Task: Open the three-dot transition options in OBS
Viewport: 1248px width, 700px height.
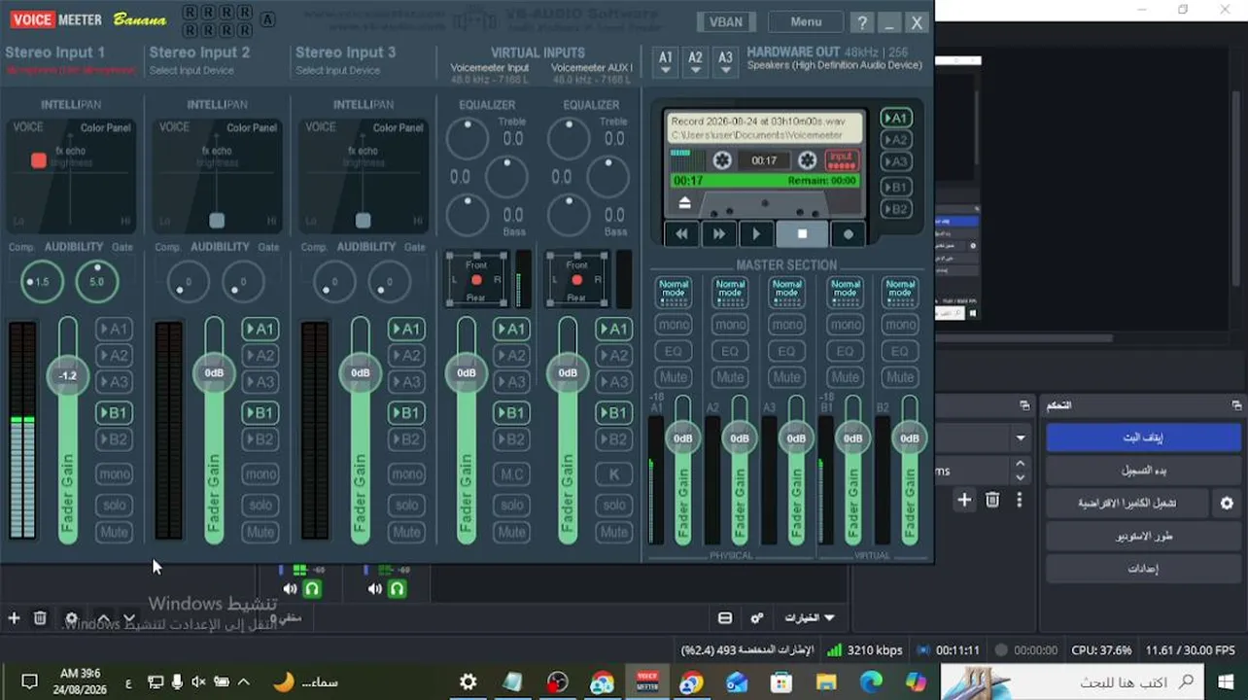Action: tap(1019, 500)
